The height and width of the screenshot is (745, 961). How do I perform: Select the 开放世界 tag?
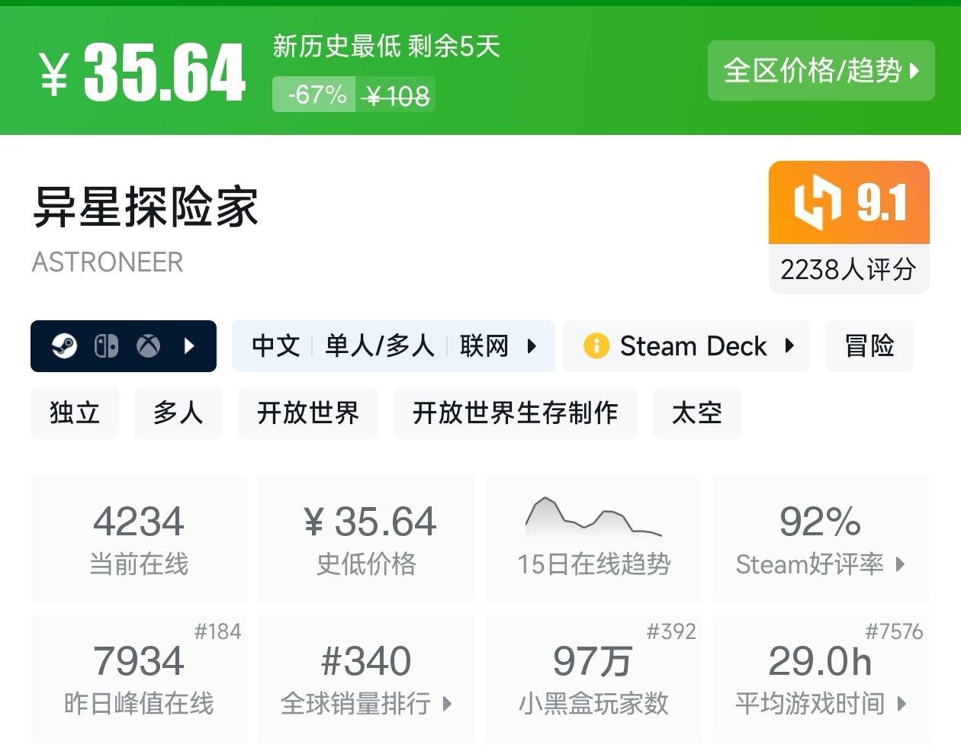click(308, 413)
